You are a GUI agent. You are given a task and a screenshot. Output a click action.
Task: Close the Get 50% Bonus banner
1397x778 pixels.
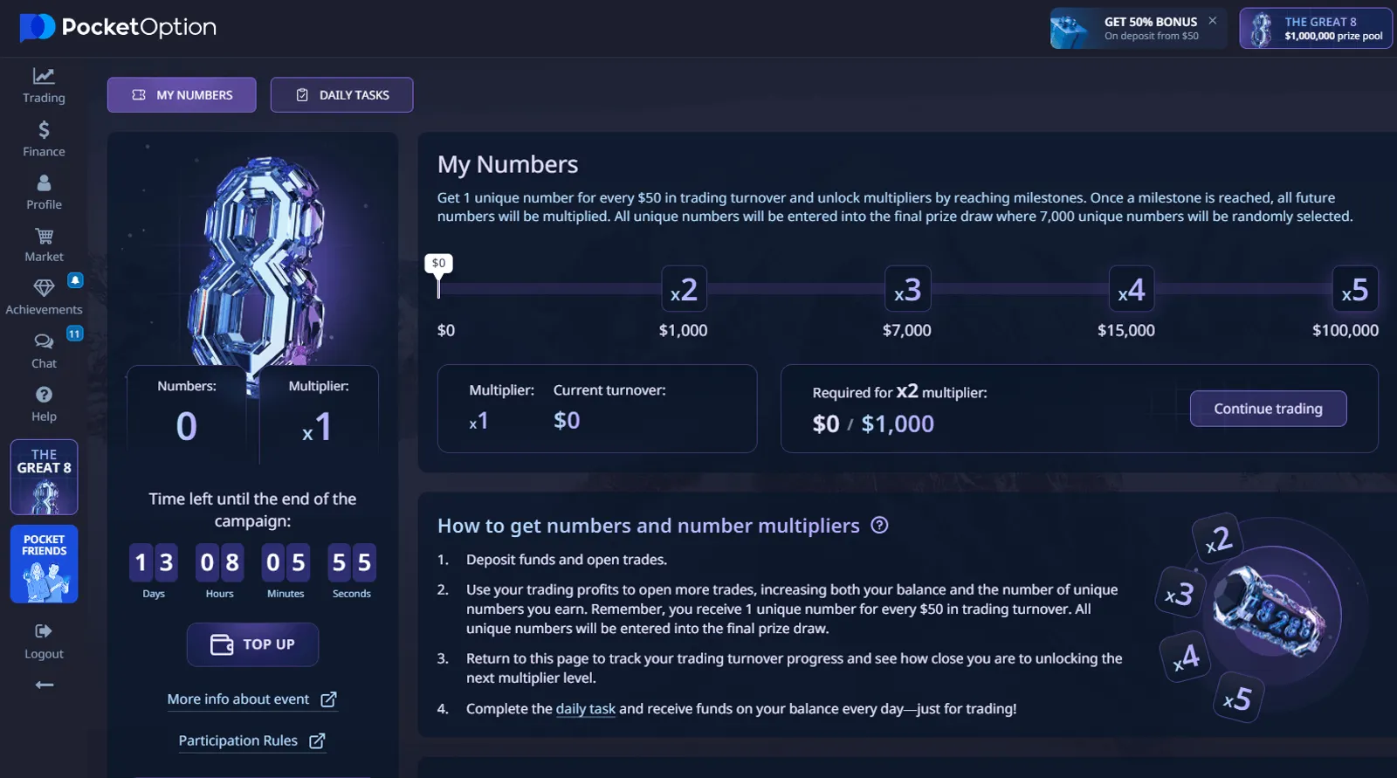pos(1212,21)
